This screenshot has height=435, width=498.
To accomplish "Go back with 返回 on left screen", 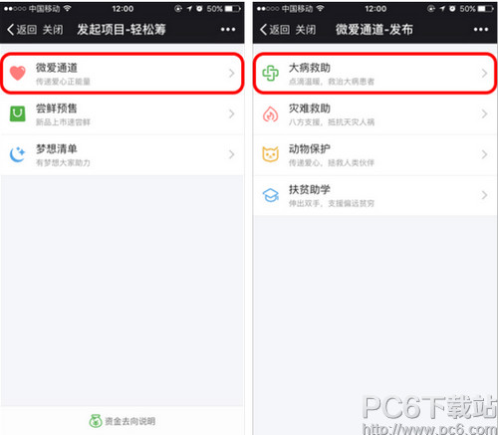I will (x=22, y=30).
